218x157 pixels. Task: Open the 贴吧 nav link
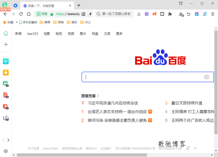(59, 34)
